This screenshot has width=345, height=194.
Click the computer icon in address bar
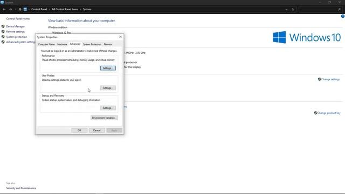(x=25, y=9)
